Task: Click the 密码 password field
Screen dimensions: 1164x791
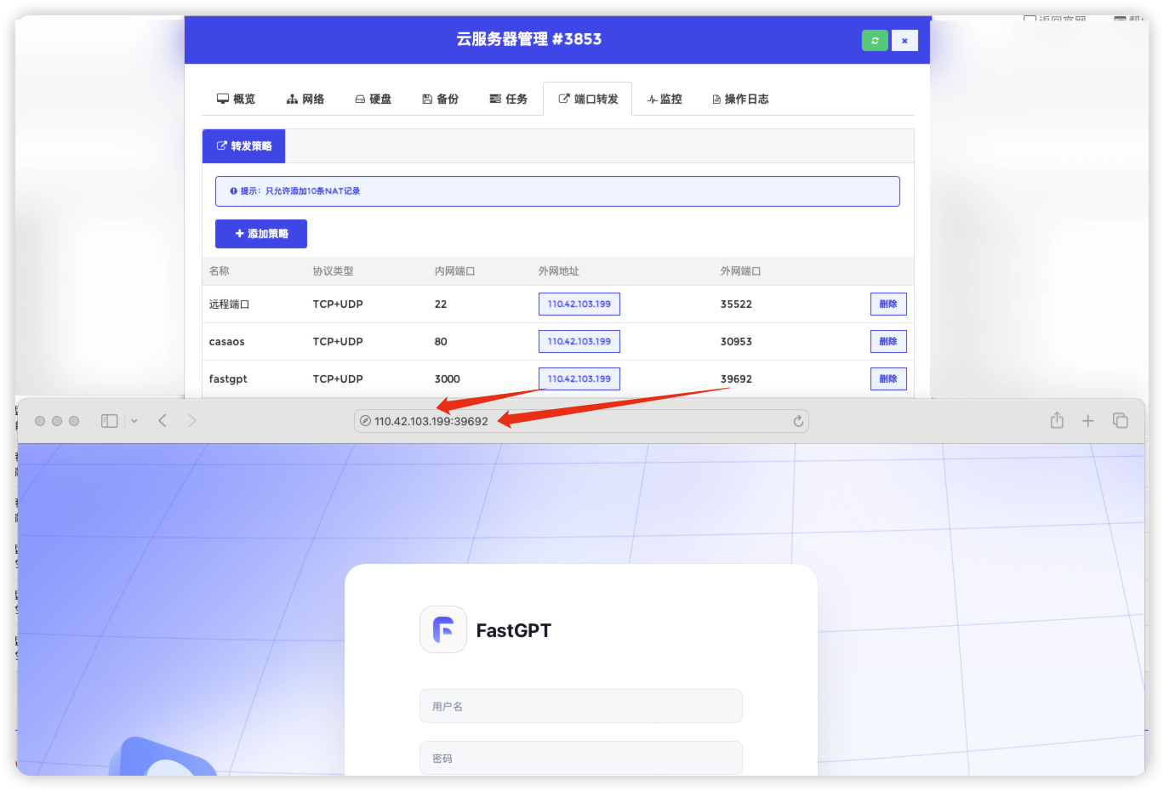Action: [x=581, y=758]
